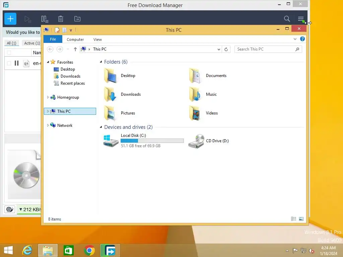The height and width of the screenshot is (257, 343).
Task: Switch to the All (1) filter tab
Action: pyautogui.click(x=11, y=43)
